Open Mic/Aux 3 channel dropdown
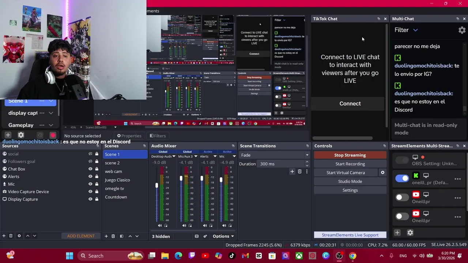This screenshot has width=468, height=263. (196, 156)
